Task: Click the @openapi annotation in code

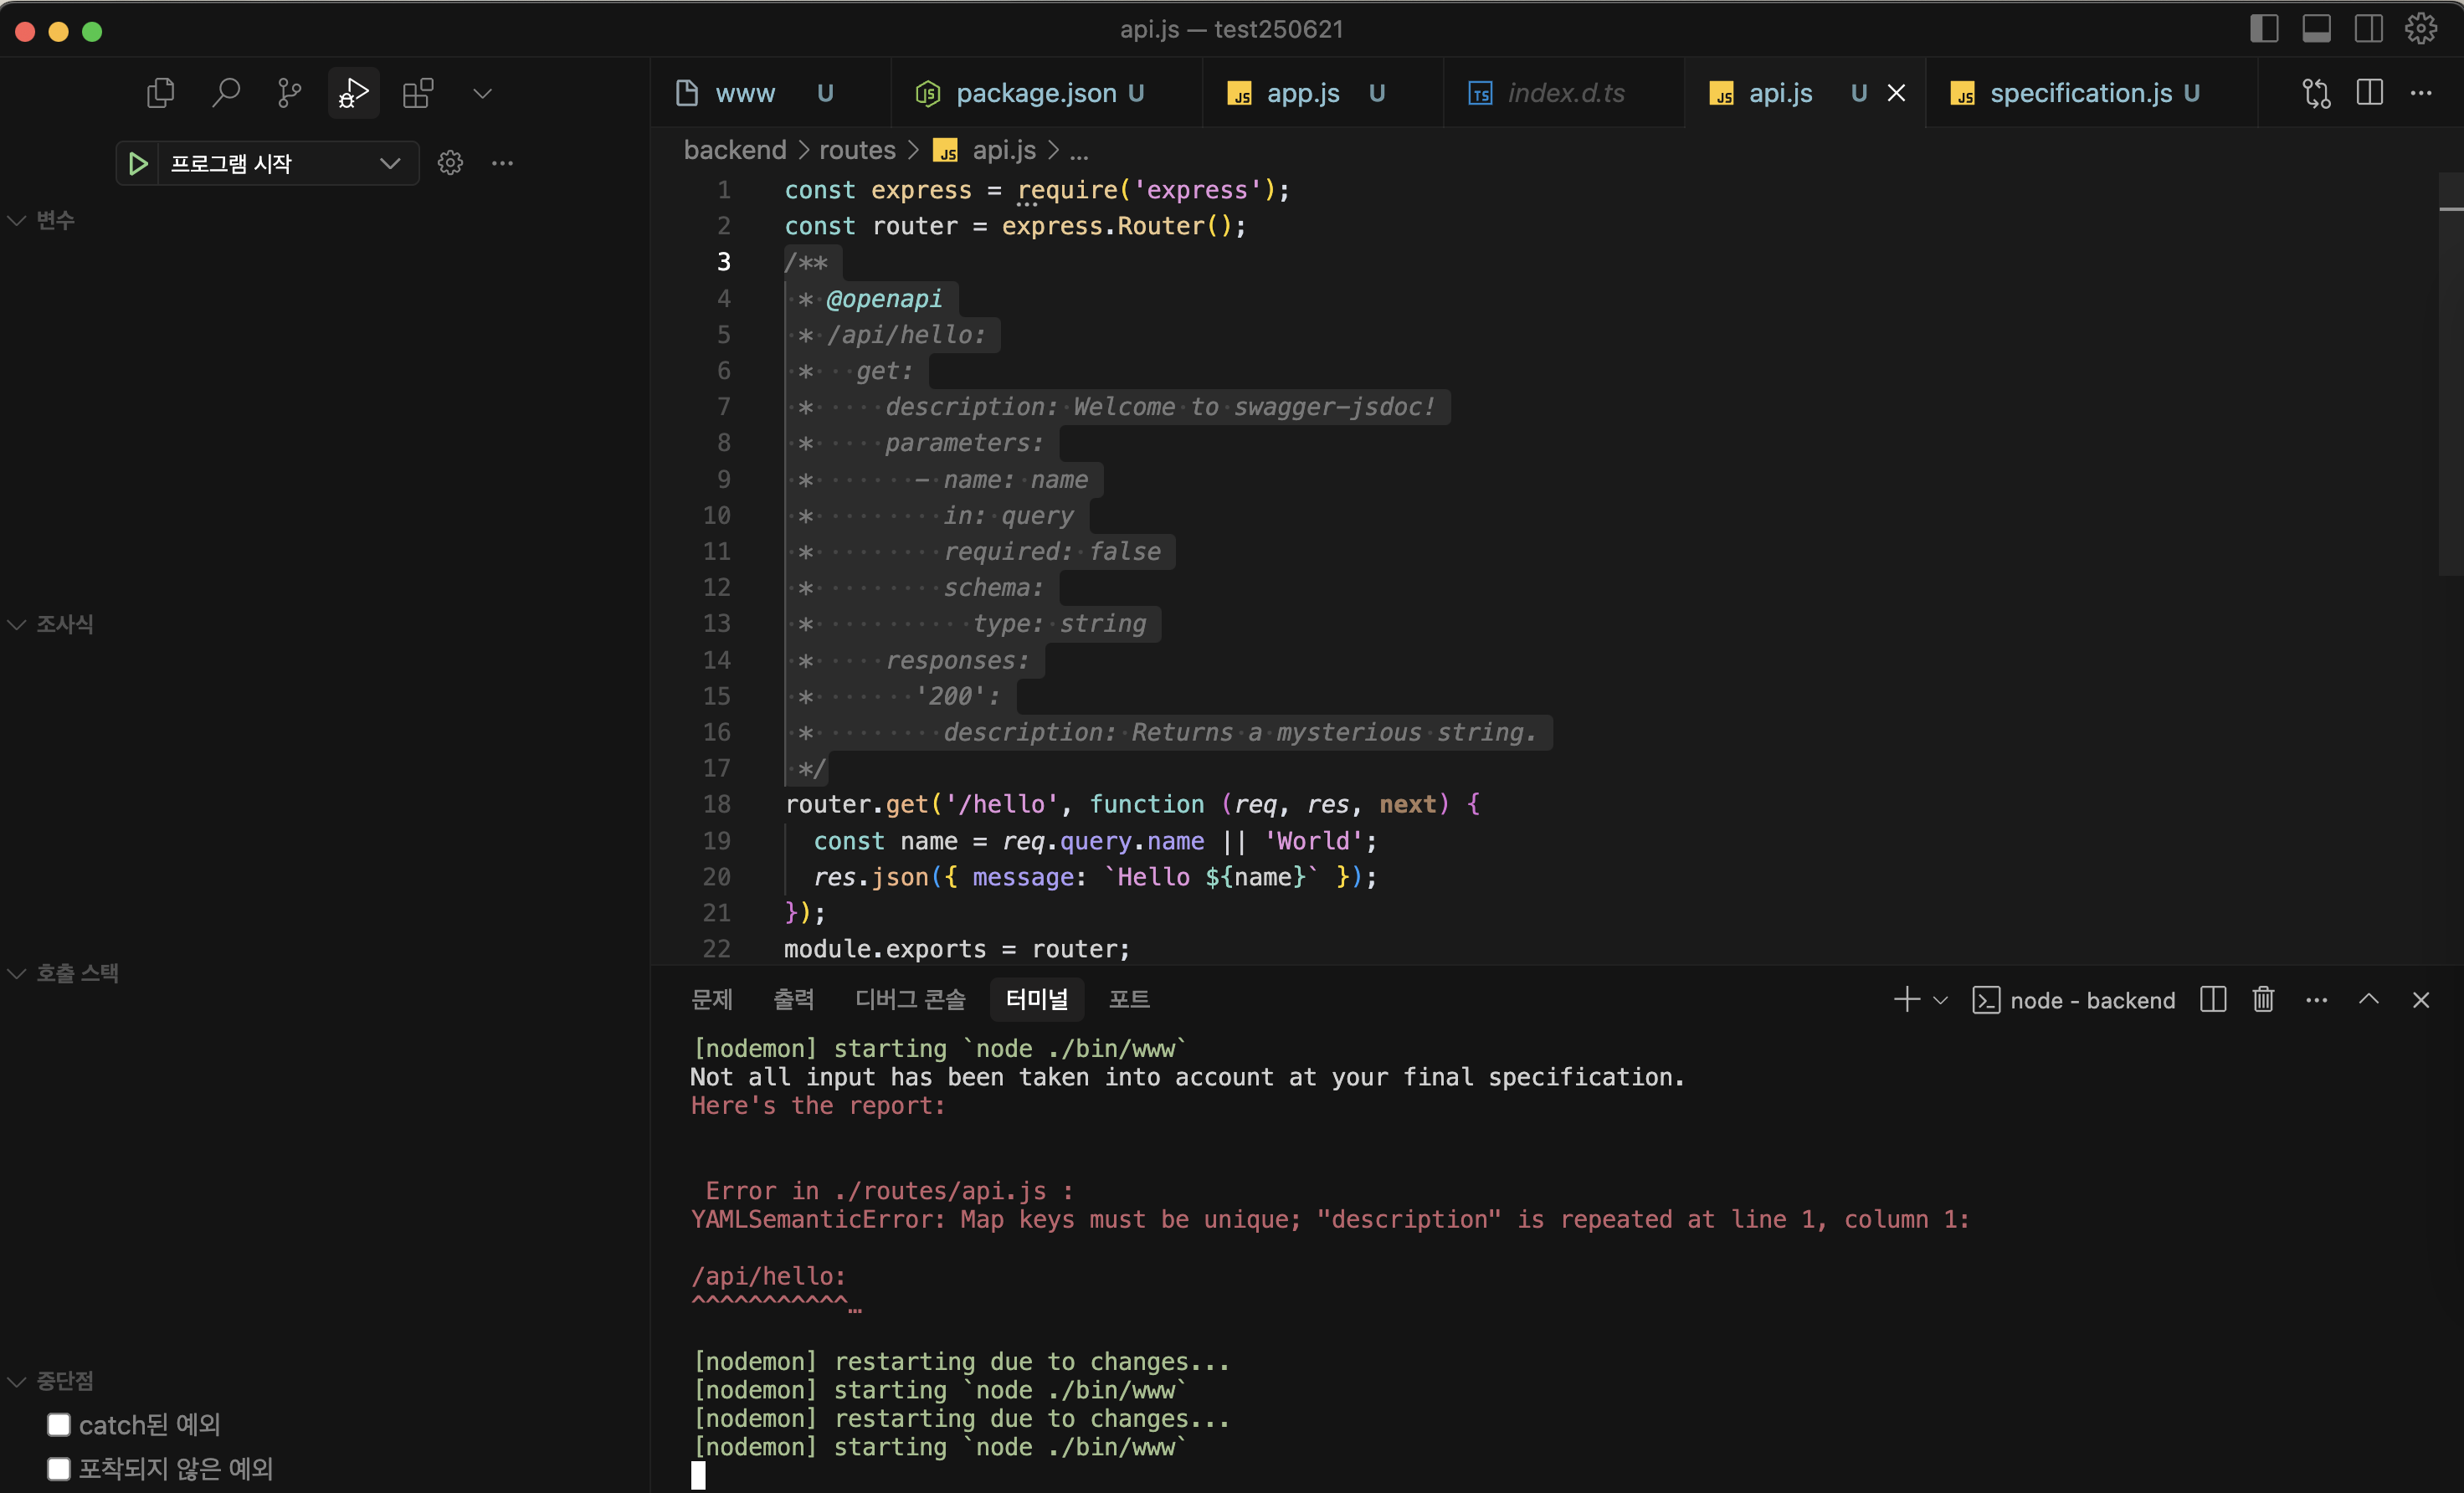Action: [x=884, y=298]
